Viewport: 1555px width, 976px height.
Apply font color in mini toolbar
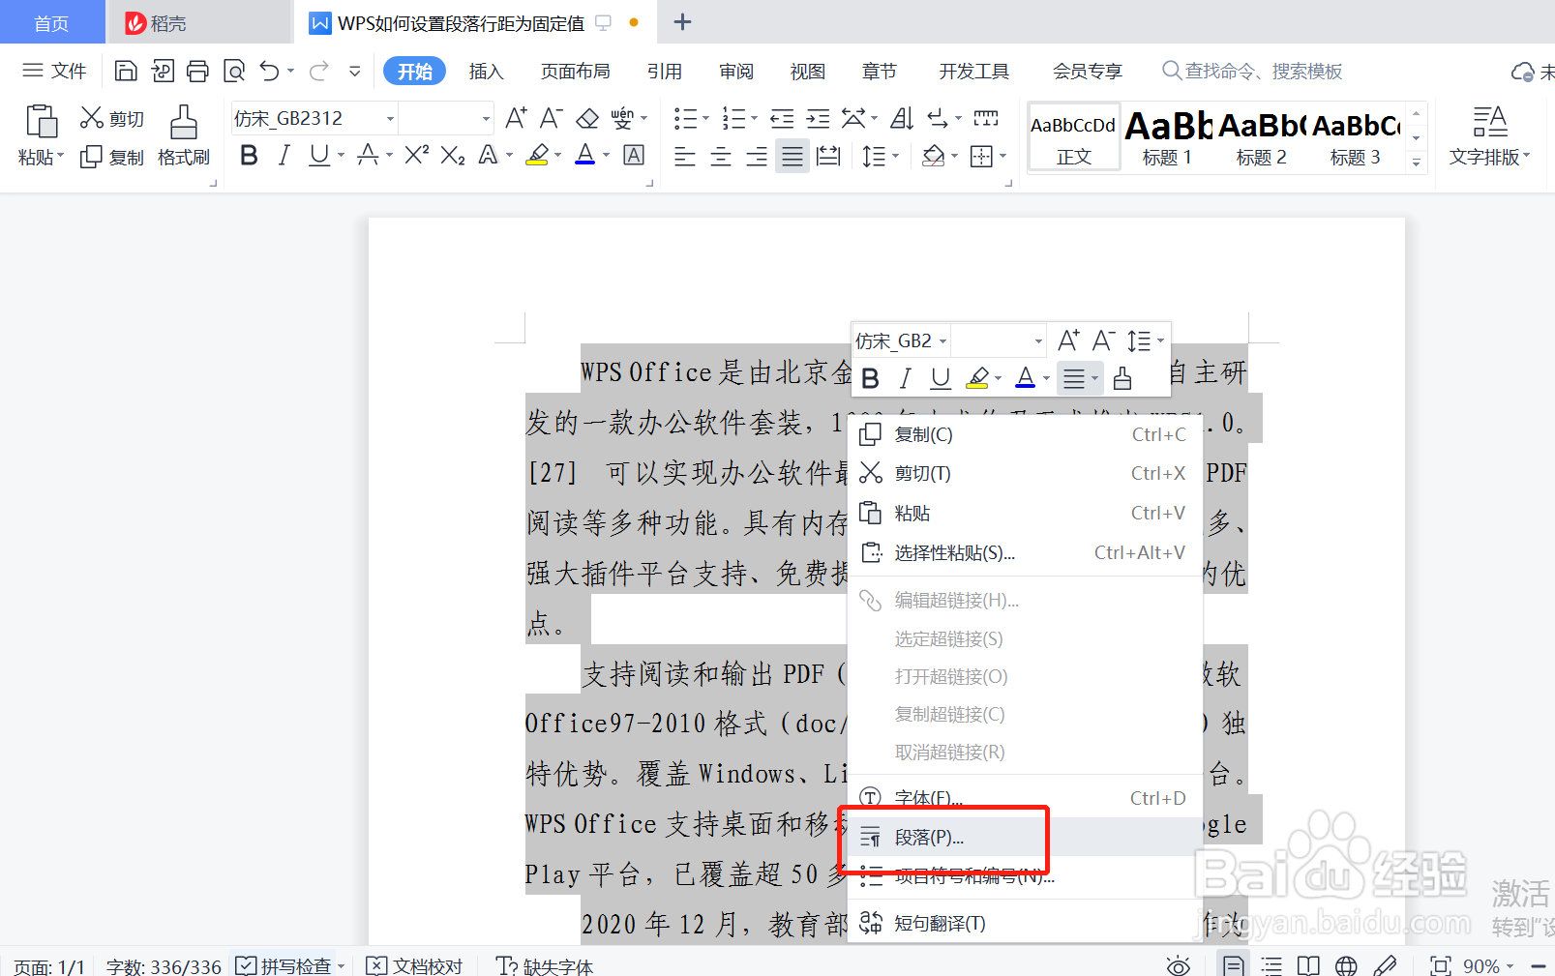[x=1025, y=378]
